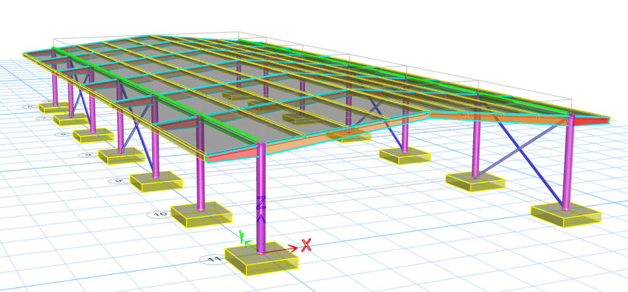Screen dimensions: 628x292
Task: Select the footing next to grid bubble 11
Action: (x=262, y=258)
